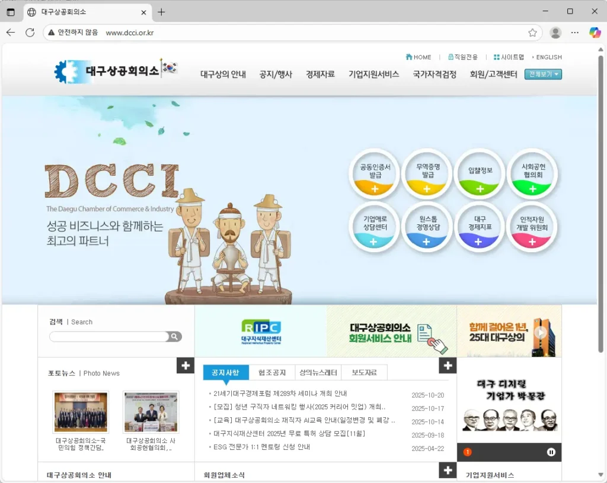Open the Copilot icon in browser toolbar

(595, 33)
